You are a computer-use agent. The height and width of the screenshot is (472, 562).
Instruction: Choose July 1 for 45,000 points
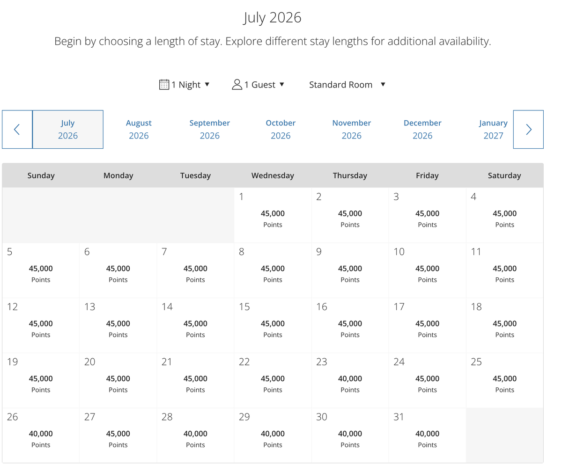coord(273,215)
